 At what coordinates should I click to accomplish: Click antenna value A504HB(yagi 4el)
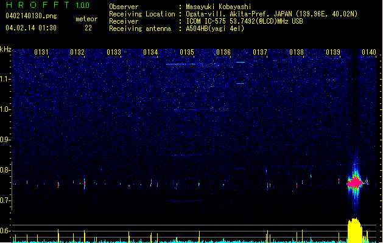point(215,29)
